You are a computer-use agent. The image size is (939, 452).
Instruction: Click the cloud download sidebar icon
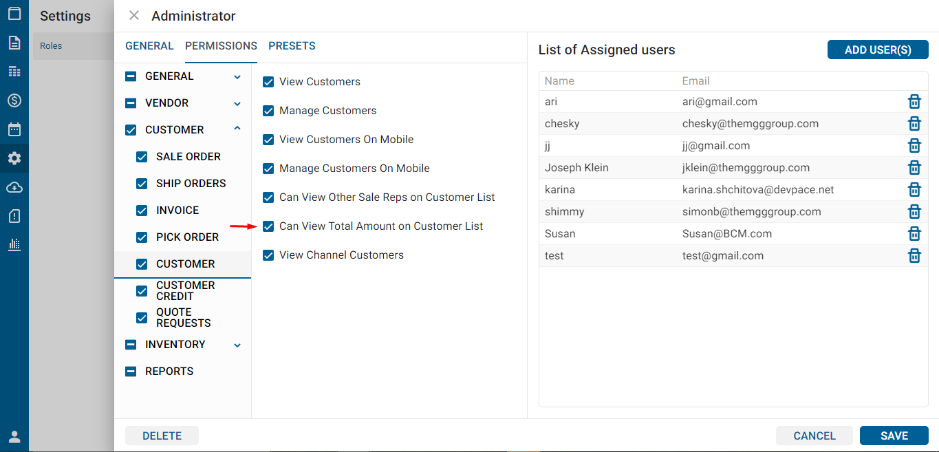click(14, 187)
